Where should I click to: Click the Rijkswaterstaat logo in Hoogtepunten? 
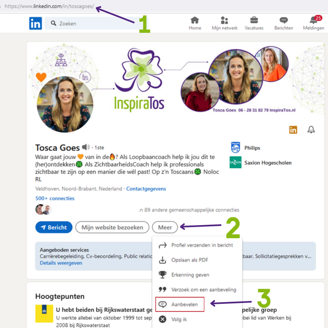point(44,313)
